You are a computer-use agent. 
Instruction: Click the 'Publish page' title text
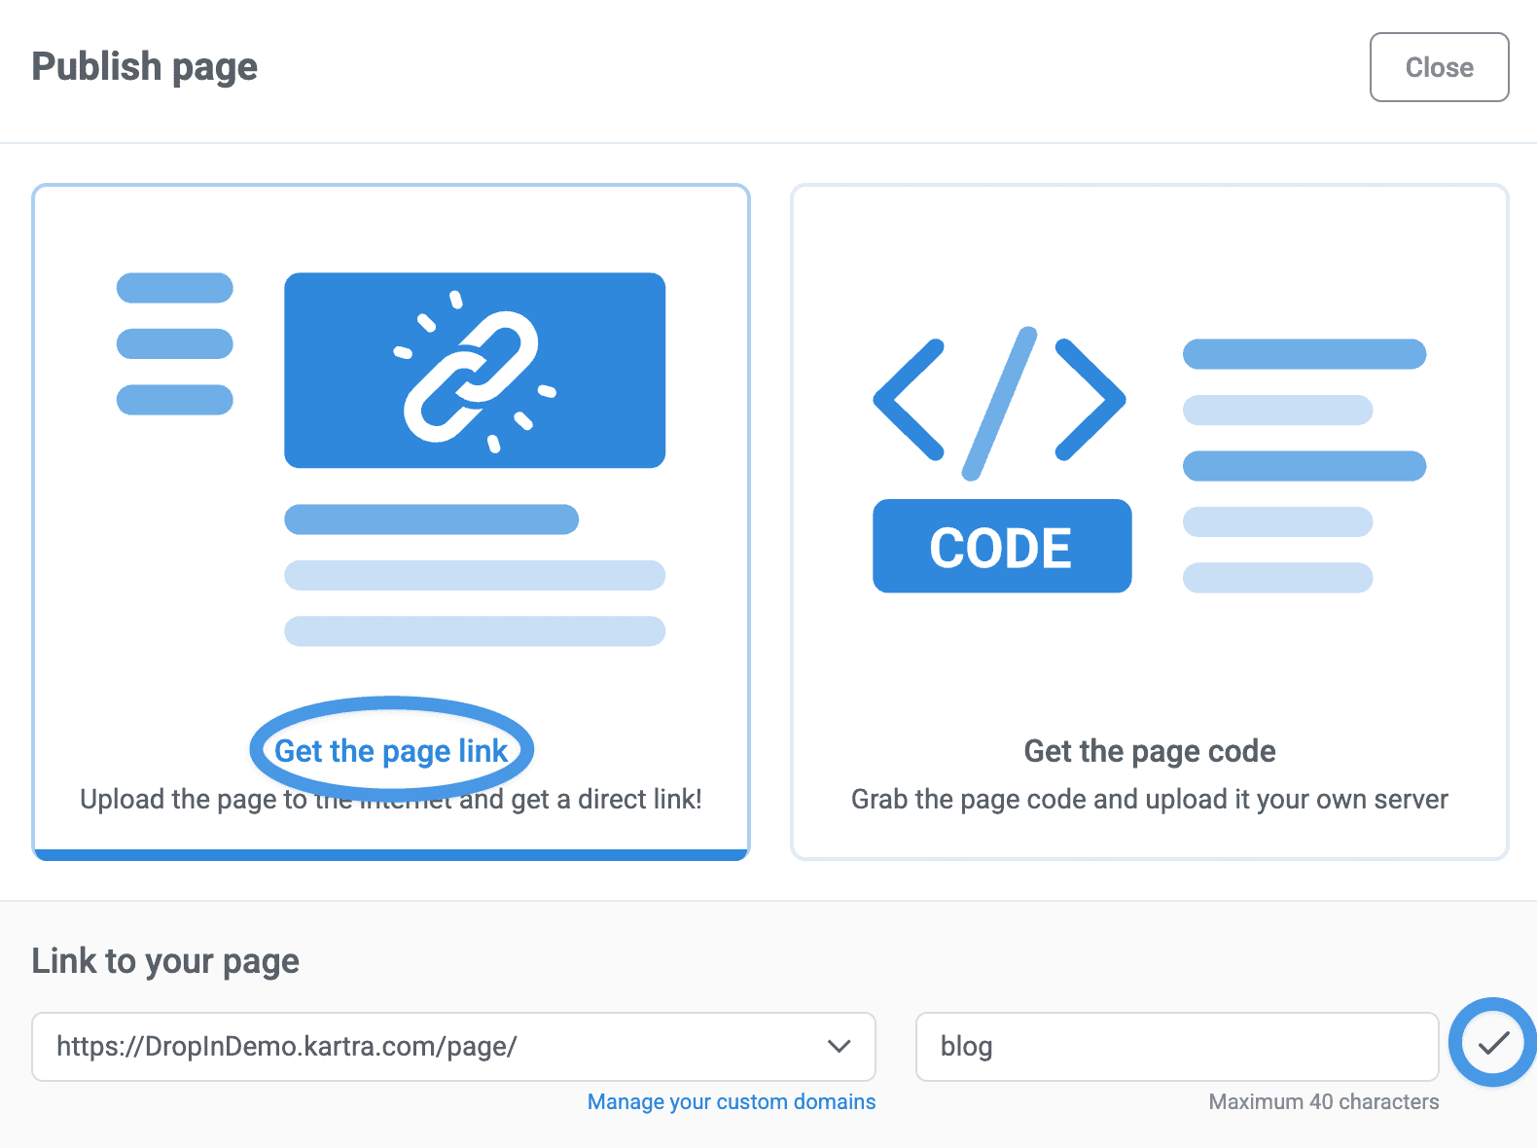pyautogui.click(x=145, y=67)
